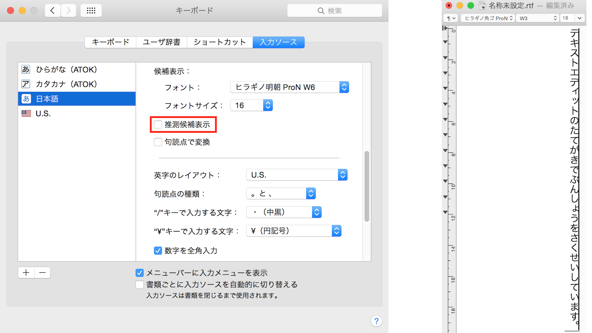Click the 検索 search field
The image size is (592, 333).
[x=334, y=11]
